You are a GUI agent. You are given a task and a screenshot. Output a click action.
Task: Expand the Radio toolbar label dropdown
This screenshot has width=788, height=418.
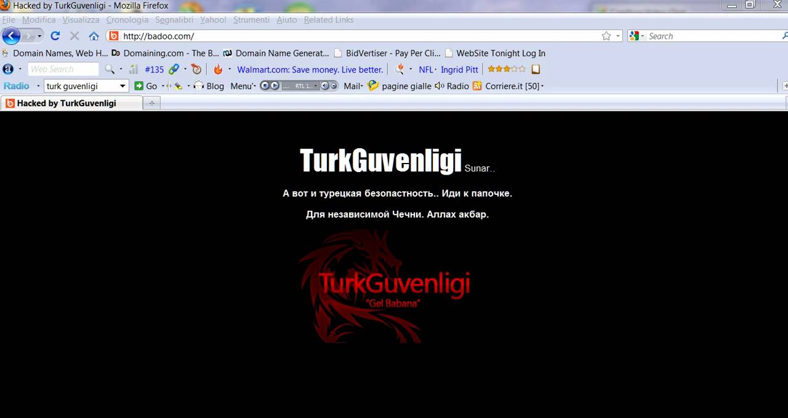[38, 86]
